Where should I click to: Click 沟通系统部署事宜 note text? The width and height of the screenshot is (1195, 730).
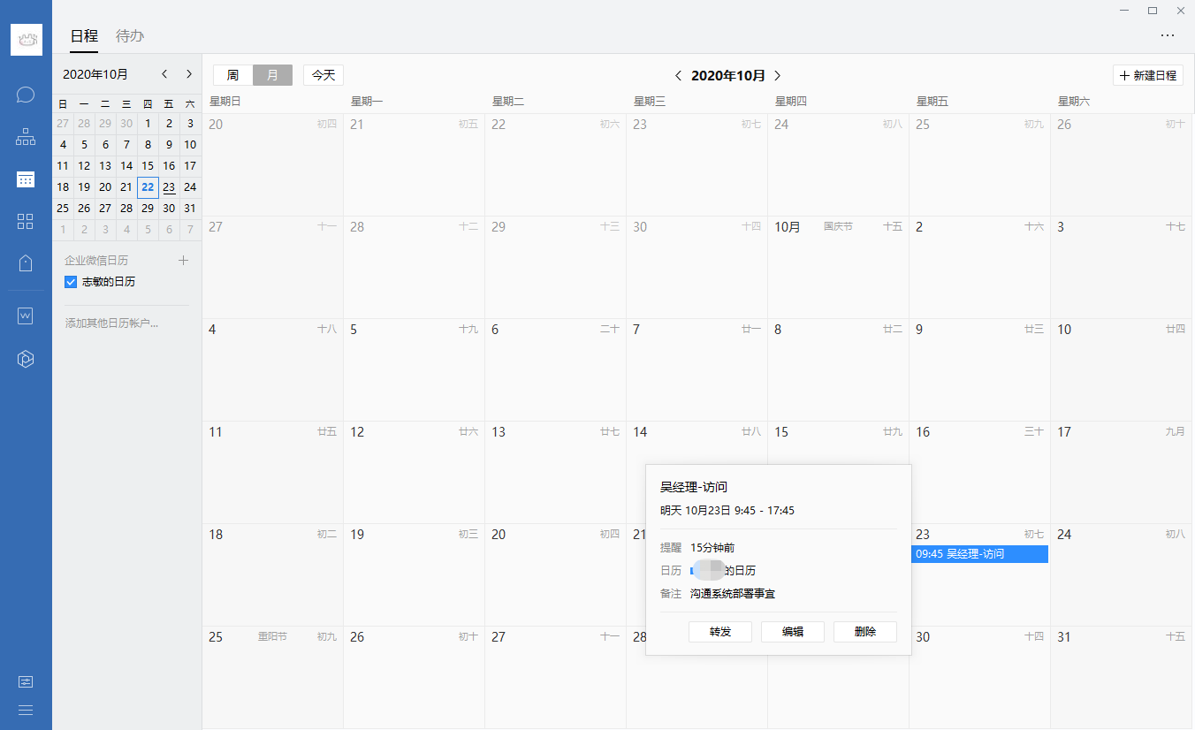click(x=733, y=594)
